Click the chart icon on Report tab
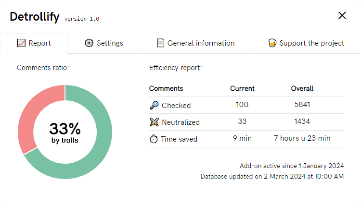This screenshot has width=361, height=205. coord(21,43)
